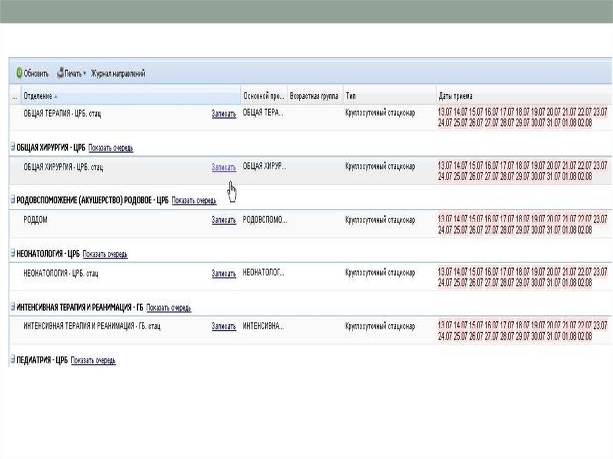Collapse the ОБЩАЯ ХИРУРГИЯ - ЦРБ group
Screen dimensions: 613x459
[x=13, y=147]
